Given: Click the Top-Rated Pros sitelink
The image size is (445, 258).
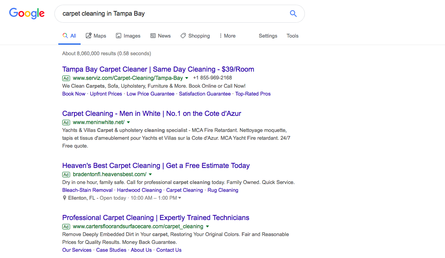Looking at the screenshot, I should tap(253, 94).
